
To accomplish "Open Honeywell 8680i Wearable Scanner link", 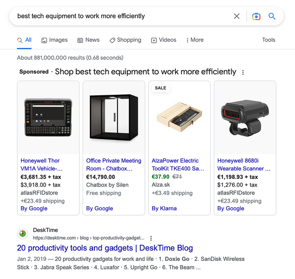I will pyautogui.click(x=244, y=165).
